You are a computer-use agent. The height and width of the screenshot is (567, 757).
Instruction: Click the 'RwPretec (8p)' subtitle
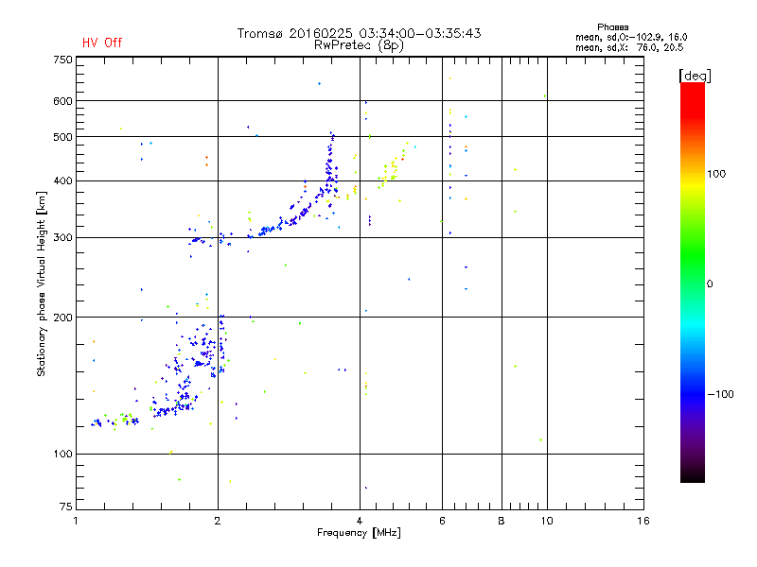359,45
